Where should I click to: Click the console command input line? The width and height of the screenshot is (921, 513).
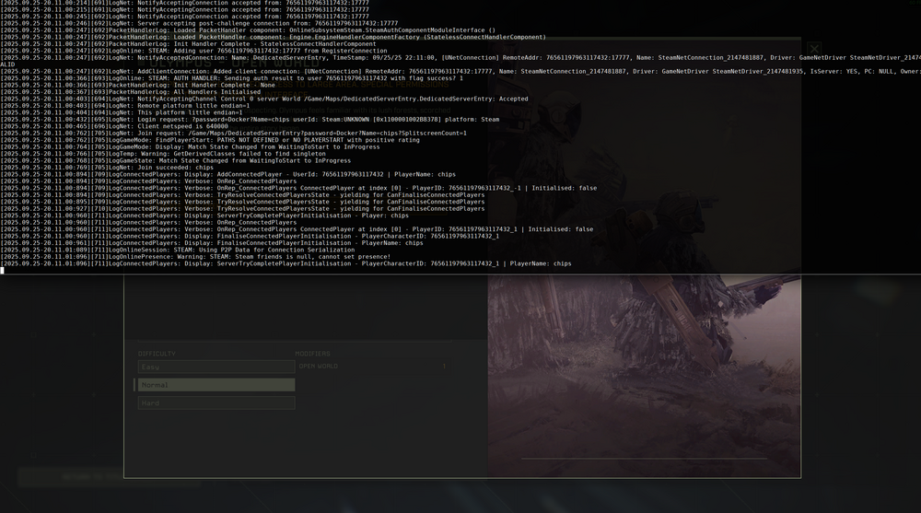click(460, 270)
